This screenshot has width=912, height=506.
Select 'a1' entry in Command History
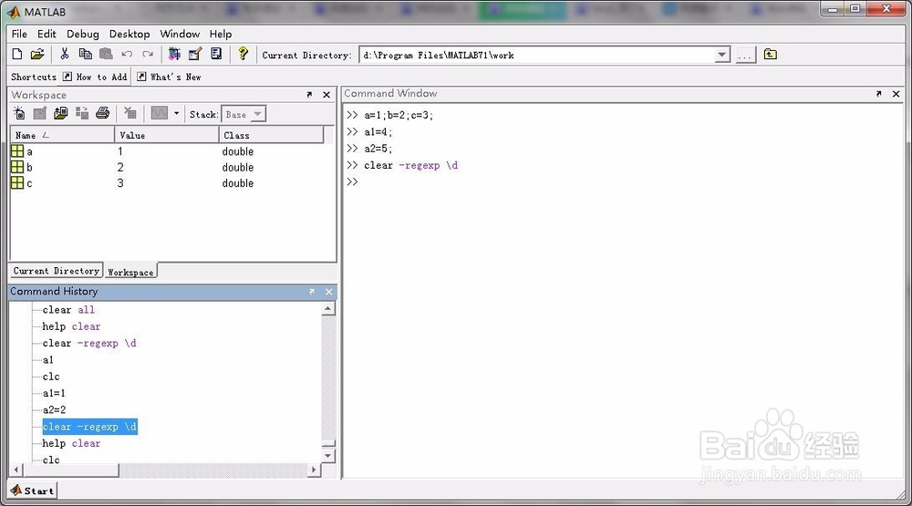pyautogui.click(x=47, y=360)
